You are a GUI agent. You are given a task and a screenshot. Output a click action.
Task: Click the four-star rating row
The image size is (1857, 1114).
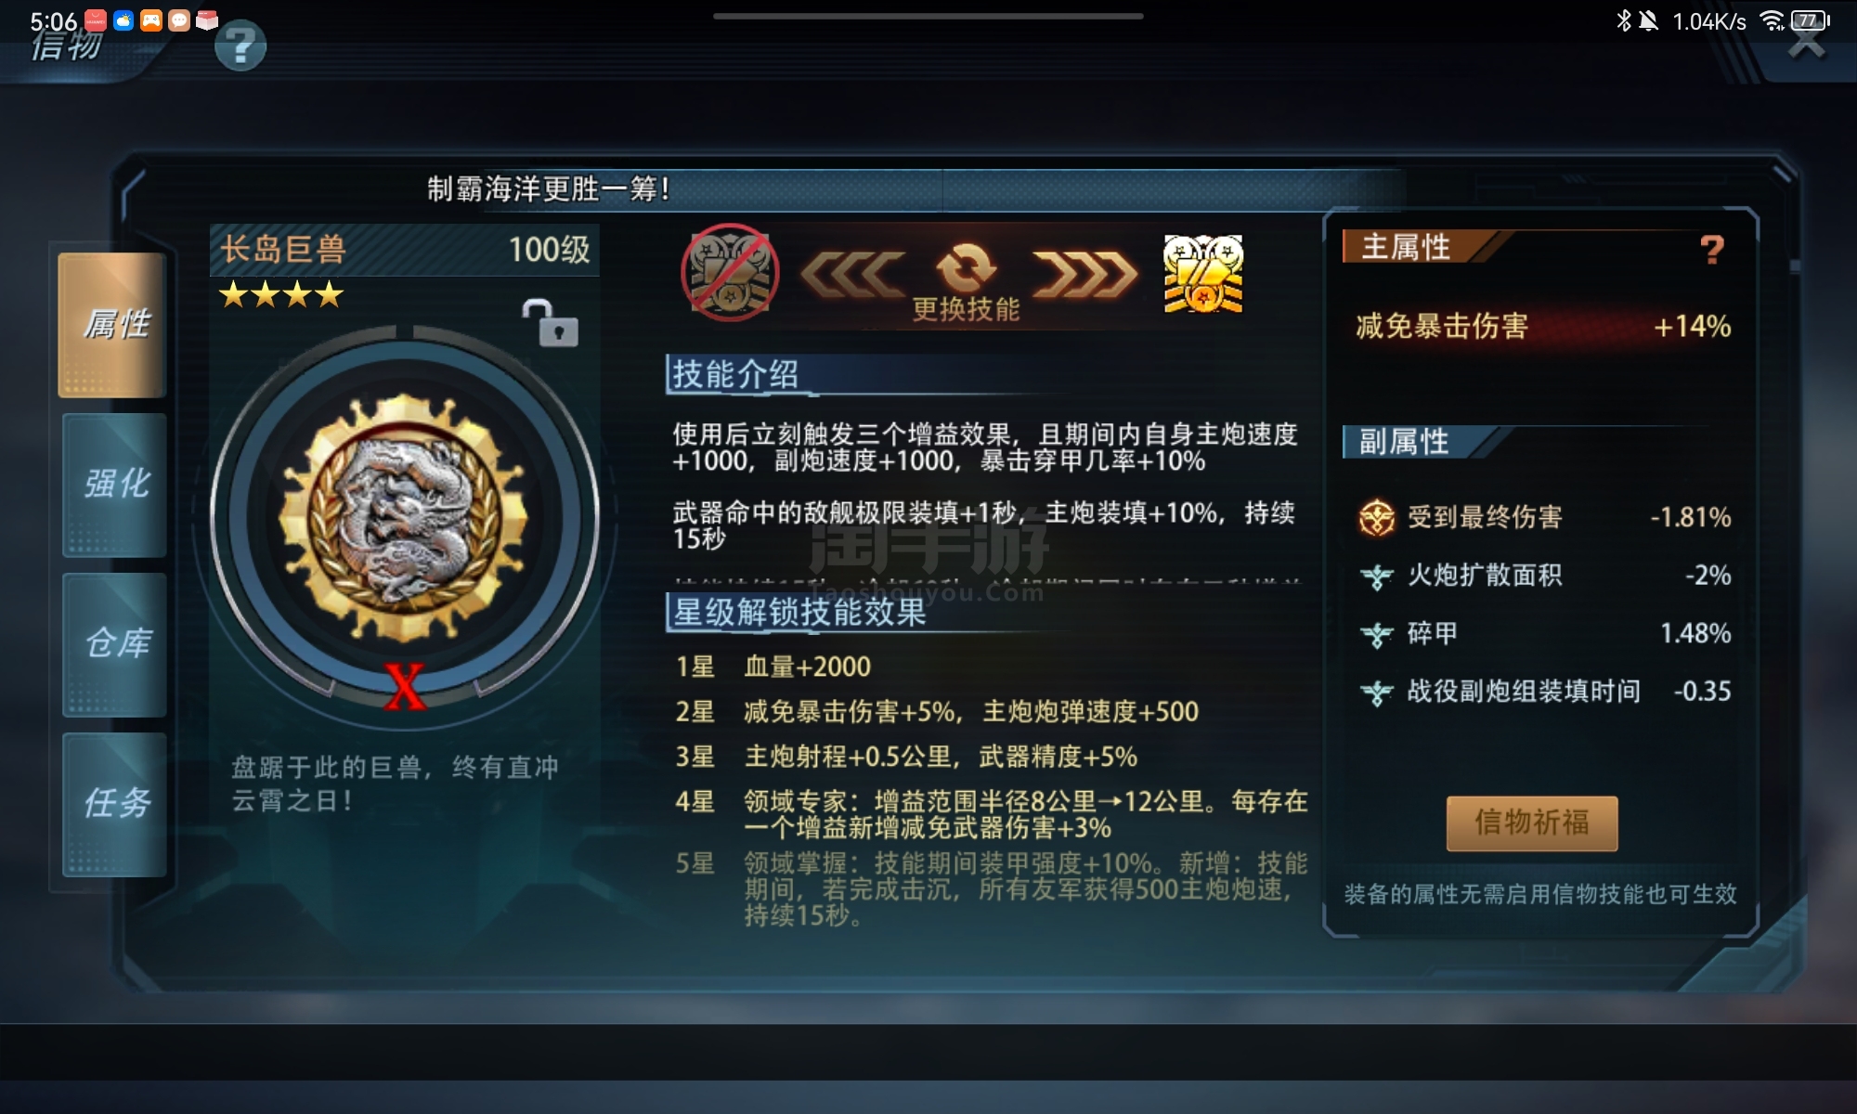(x=281, y=295)
